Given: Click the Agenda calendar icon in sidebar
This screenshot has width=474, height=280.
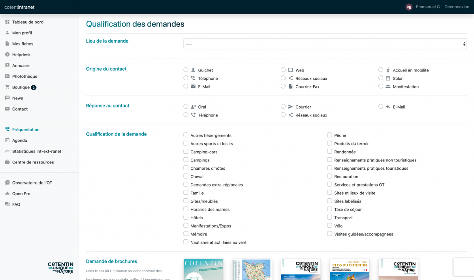Looking at the screenshot, I should [7, 140].
